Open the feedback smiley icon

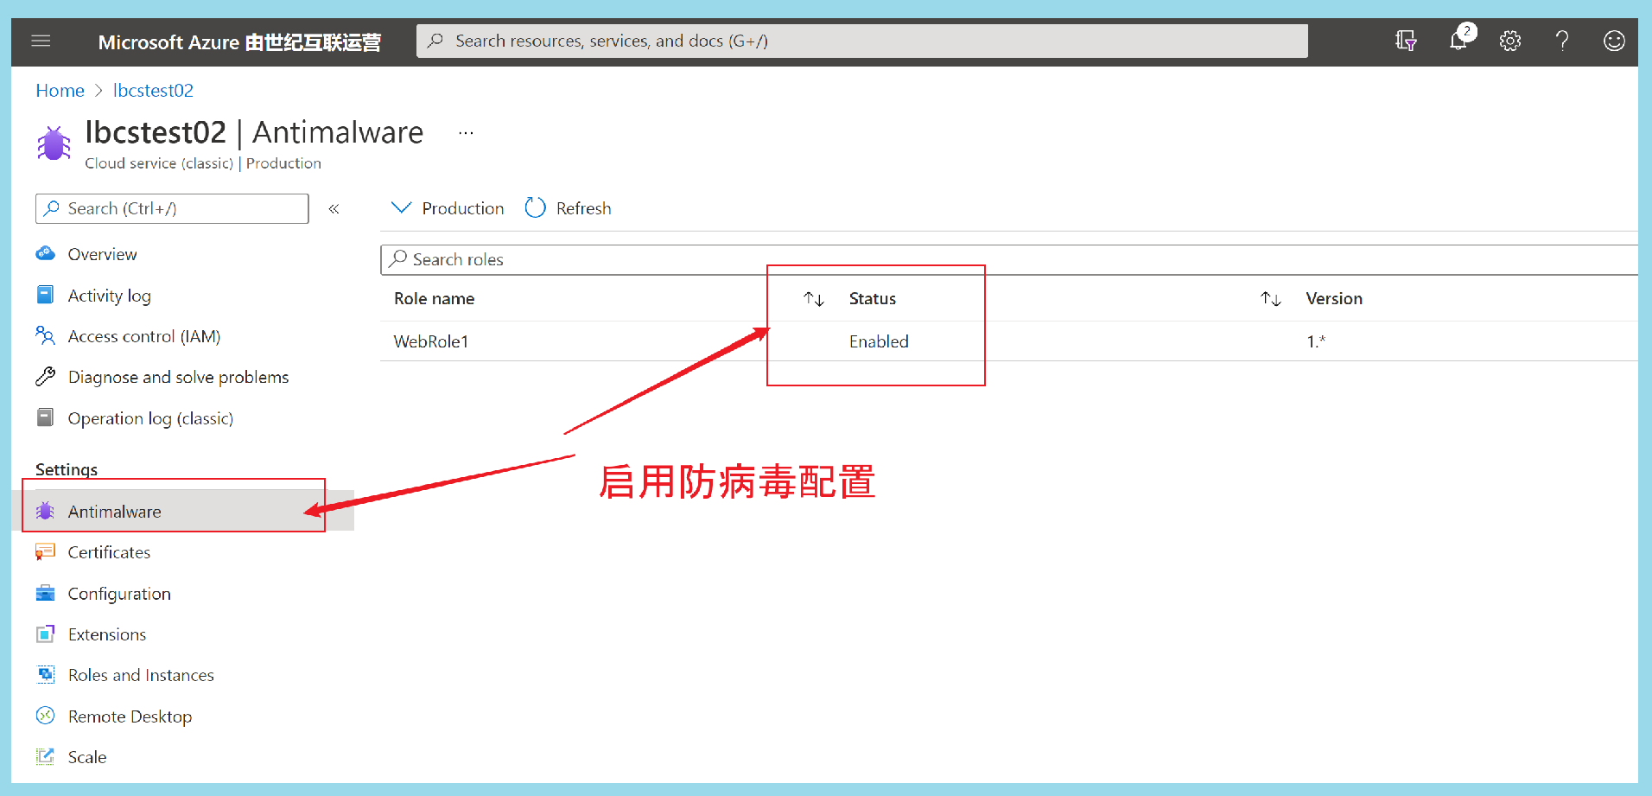point(1613,41)
